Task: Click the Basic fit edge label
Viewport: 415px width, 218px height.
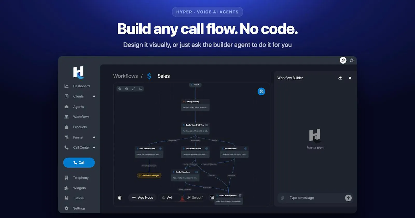Action: (x=215, y=141)
